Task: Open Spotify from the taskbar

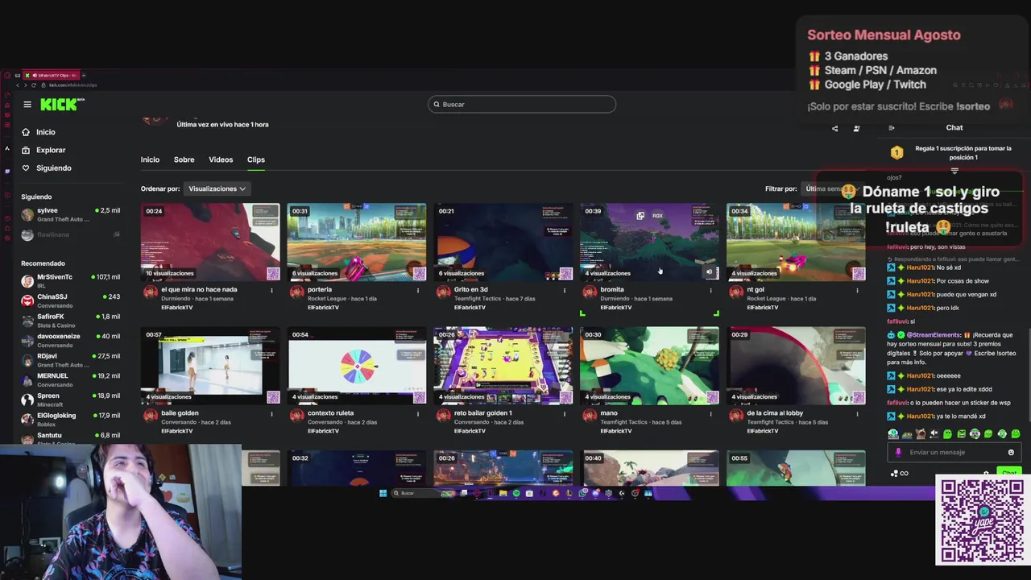Action: pyautogui.click(x=515, y=493)
